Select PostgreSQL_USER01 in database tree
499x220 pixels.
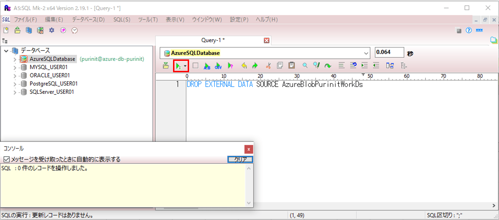click(x=54, y=84)
